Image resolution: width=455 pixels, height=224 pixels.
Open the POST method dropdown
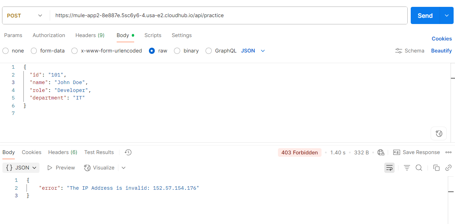point(25,15)
